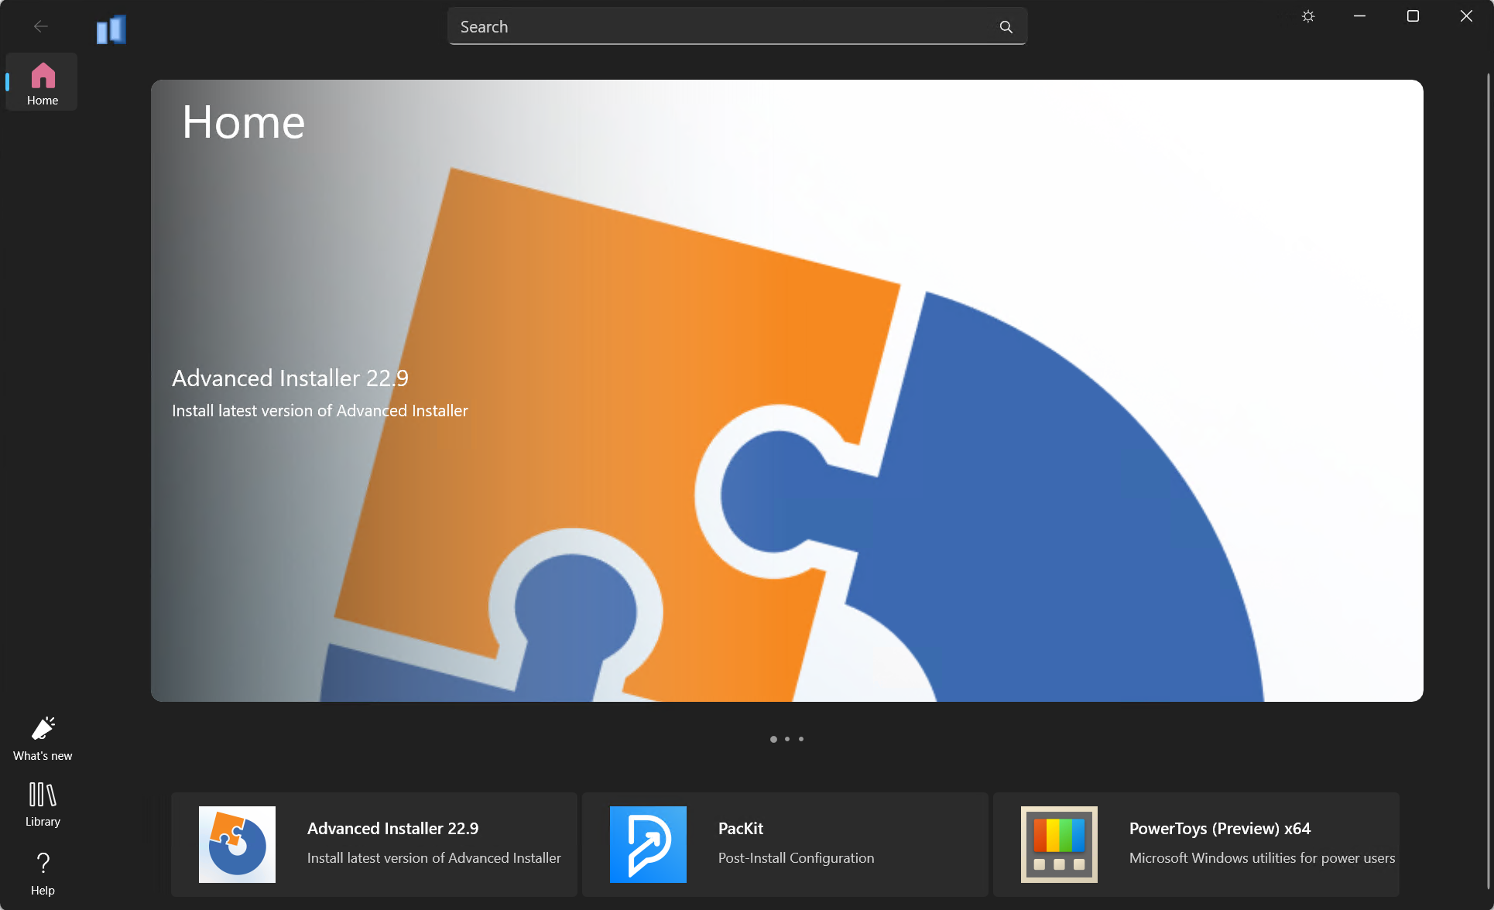Image resolution: width=1494 pixels, height=910 pixels.
Task: Close the application window
Action: pos(1466,16)
